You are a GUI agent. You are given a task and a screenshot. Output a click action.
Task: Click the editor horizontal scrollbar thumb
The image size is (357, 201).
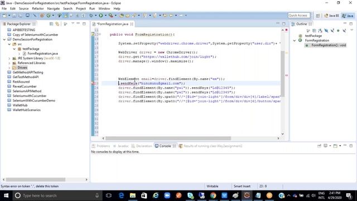168,138
